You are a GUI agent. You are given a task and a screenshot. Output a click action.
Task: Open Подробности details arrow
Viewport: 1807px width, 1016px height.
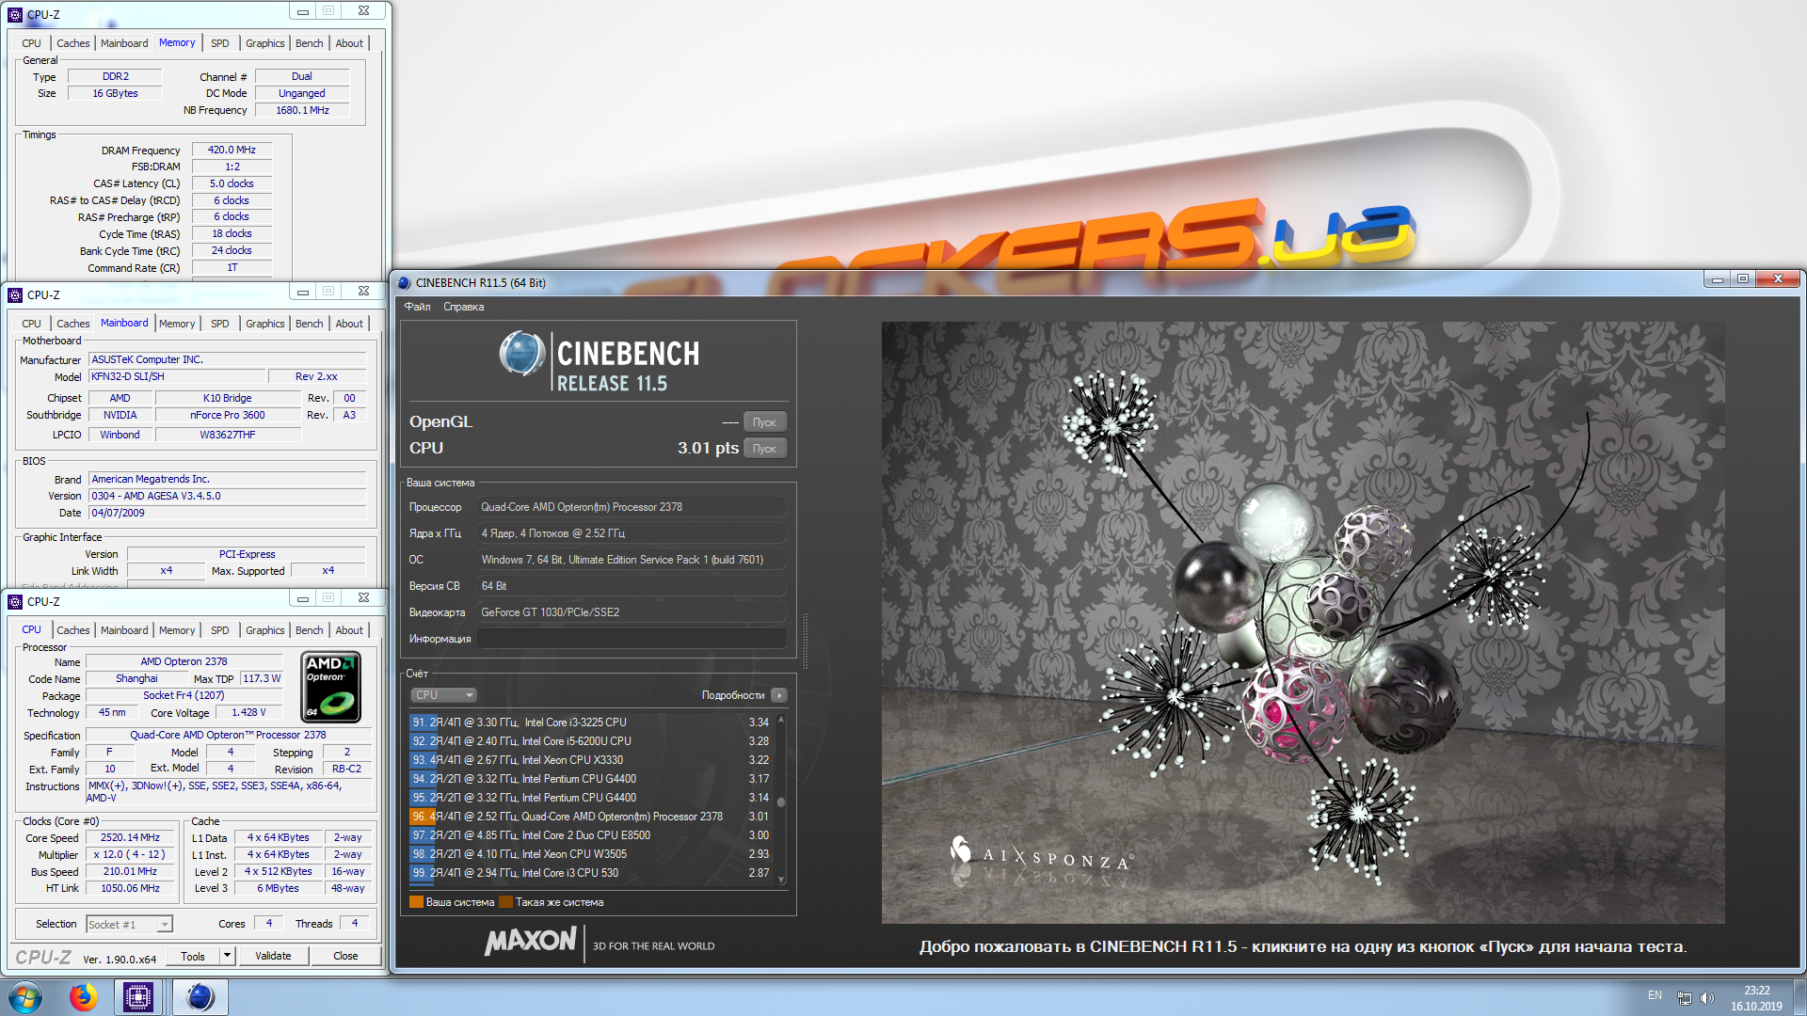pyautogui.click(x=778, y=695)
